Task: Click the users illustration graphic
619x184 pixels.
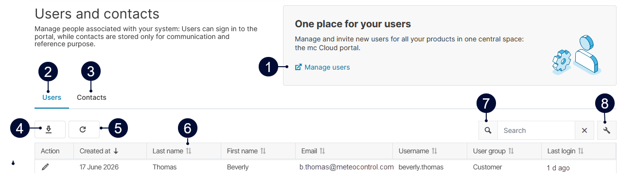Action: (576, 55)
